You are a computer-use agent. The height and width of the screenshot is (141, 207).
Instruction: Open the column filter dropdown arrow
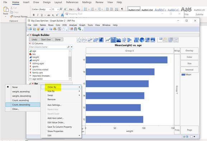(x=71, y=47)
